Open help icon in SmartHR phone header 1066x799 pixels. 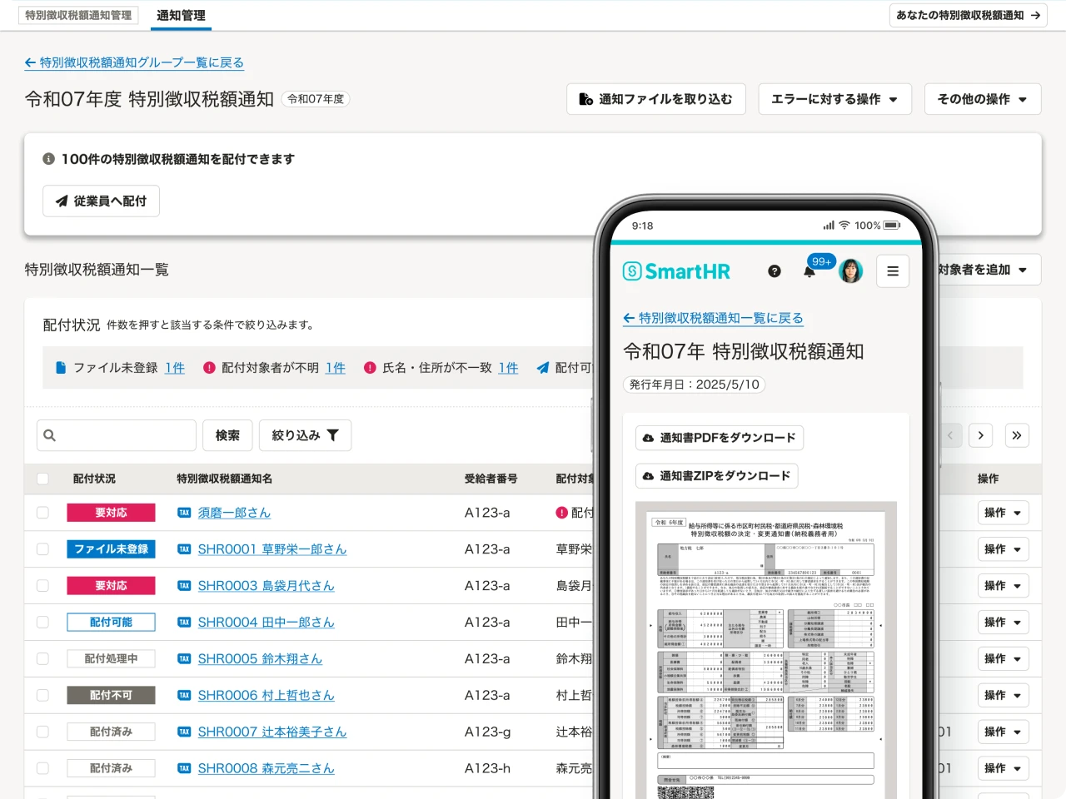click(775, 271)
